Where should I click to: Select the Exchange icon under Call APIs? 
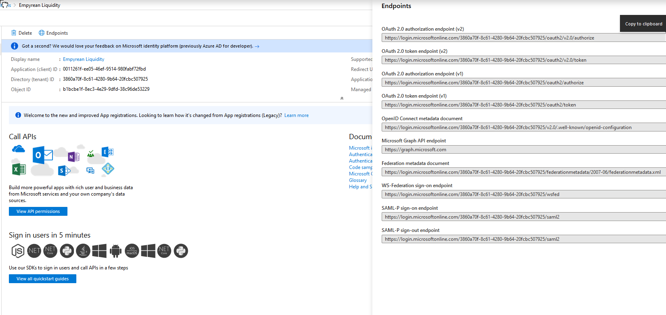point(107,152)
